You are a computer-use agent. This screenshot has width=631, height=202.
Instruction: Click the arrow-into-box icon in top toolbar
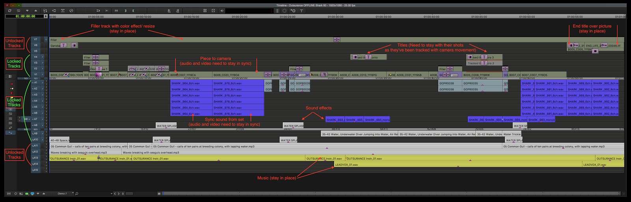click(x=54, y=11)
